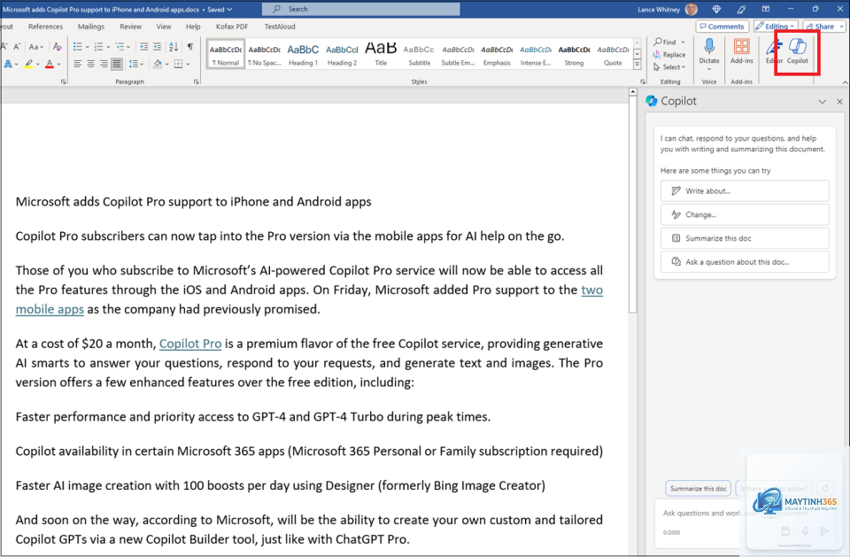This screenshot has height=557, width=850.
Task: Align text right
Action: [x=104, y=64]
